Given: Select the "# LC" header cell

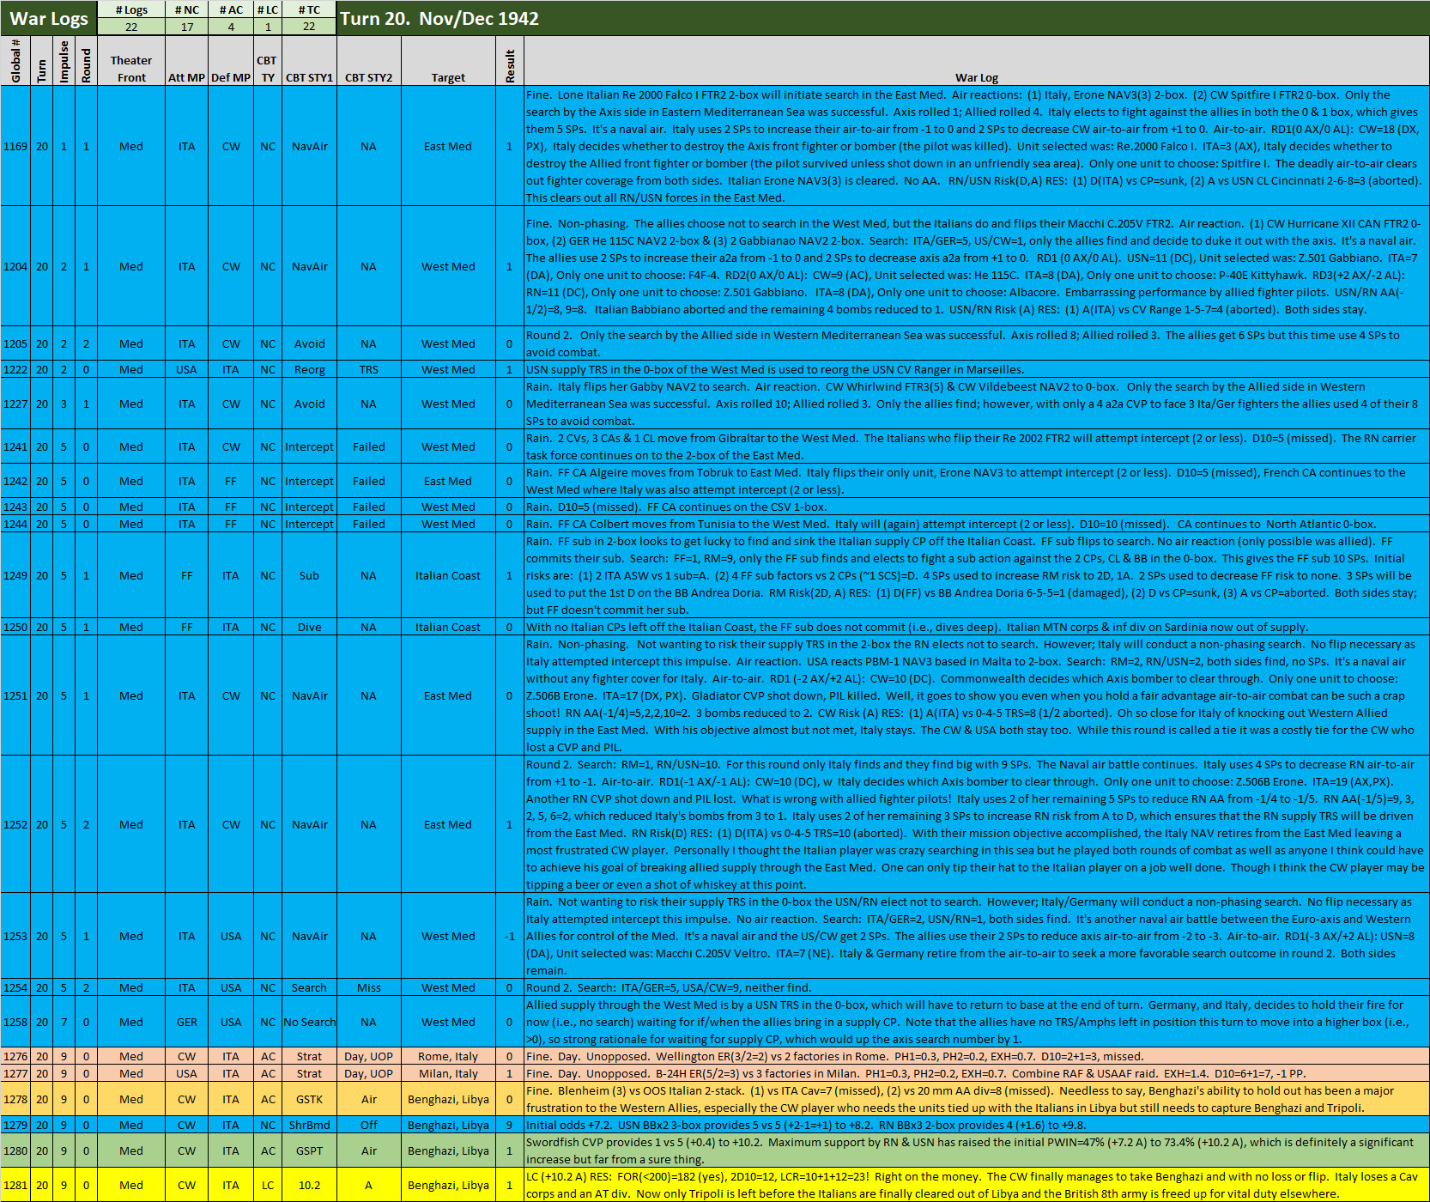Looking at the screenshot, I should click(268, 9).
